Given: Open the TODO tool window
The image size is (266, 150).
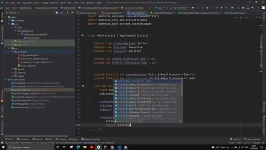Looking at the screenshot, I should 9,139.
